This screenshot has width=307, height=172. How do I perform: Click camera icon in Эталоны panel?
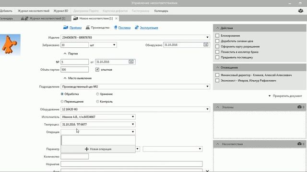(299, 107)
